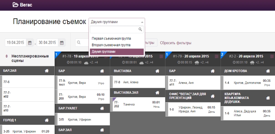The width and height of the screenshot is (275, 134).
Task: Open home icon for БАР.ТУАЛЕТ location
Action: click(102, 109)
